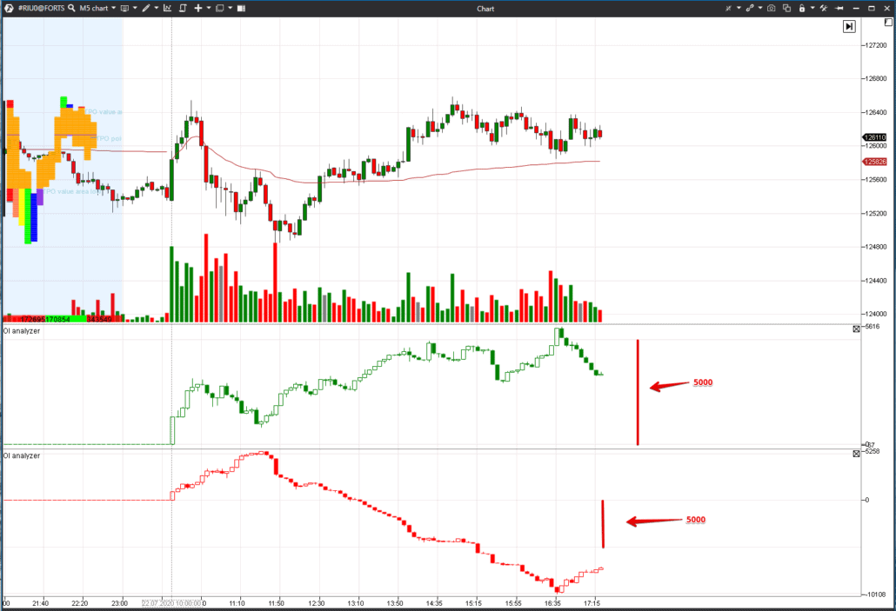Take a chart snapshot with the camera icon
The height and width of the screenshot is (611, 896).
pos(772,8)
